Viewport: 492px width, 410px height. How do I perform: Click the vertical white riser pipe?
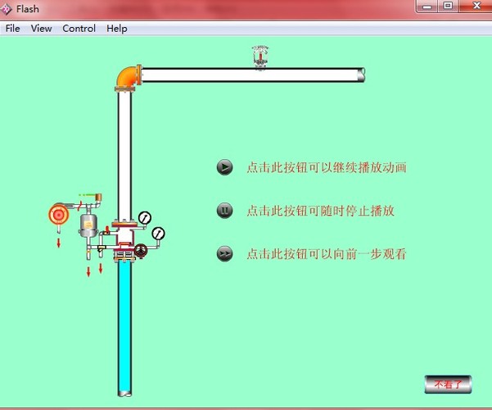[x=124, y=155]
